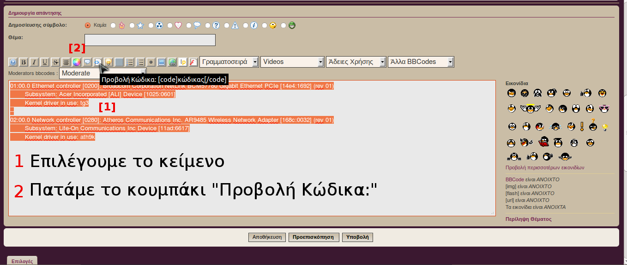Switch to the Επιλογές tab

pos(22,261)
